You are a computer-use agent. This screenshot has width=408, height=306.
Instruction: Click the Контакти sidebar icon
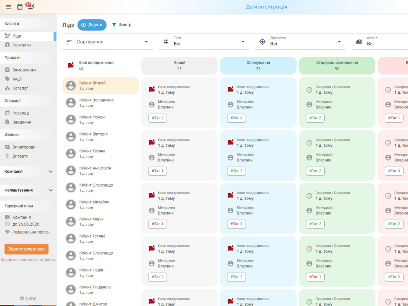(7, 45)
